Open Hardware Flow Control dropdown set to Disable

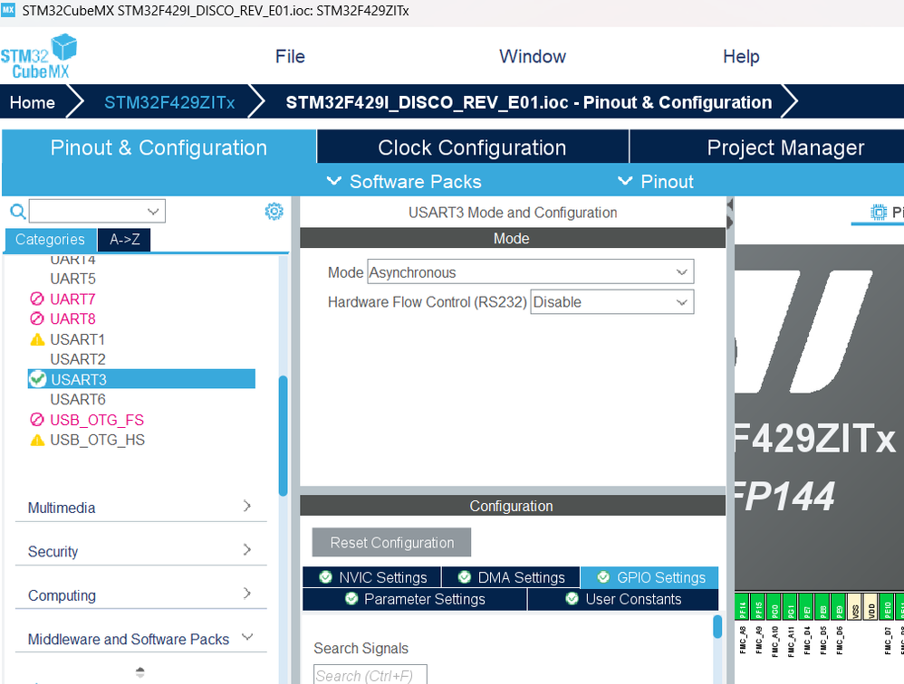click(x=611, y=301)
